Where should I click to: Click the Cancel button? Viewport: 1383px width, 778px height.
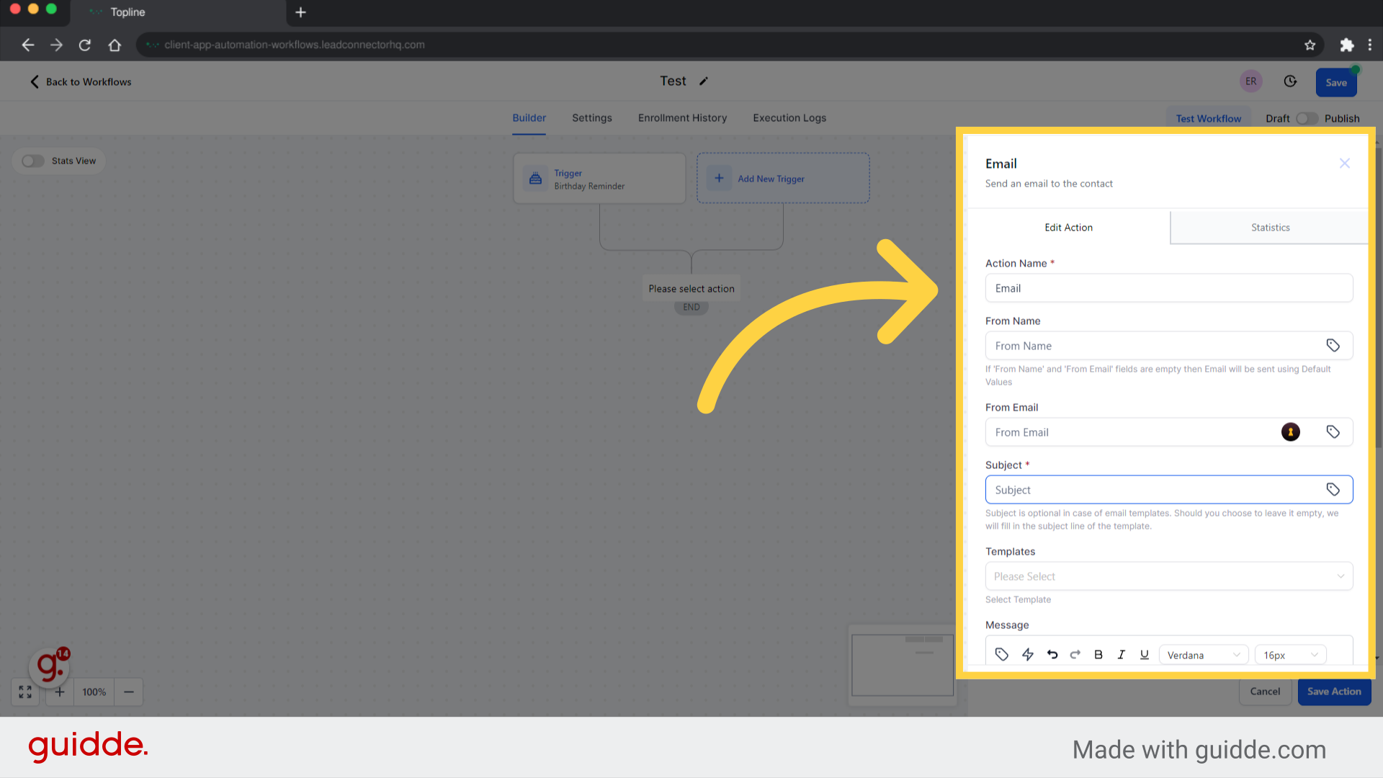[1265, 691]
